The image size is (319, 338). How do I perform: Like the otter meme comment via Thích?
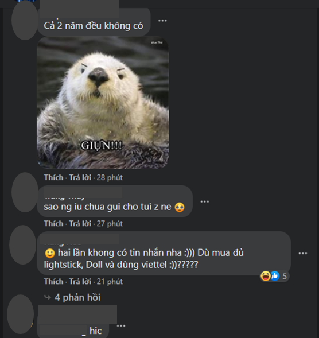point(54,178)
